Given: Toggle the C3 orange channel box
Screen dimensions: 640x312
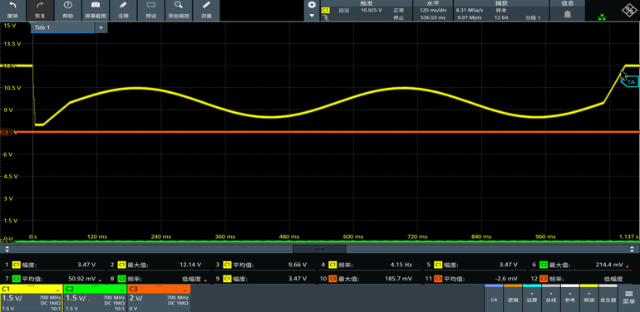Looking at the screenshot, I should point(159,298).
